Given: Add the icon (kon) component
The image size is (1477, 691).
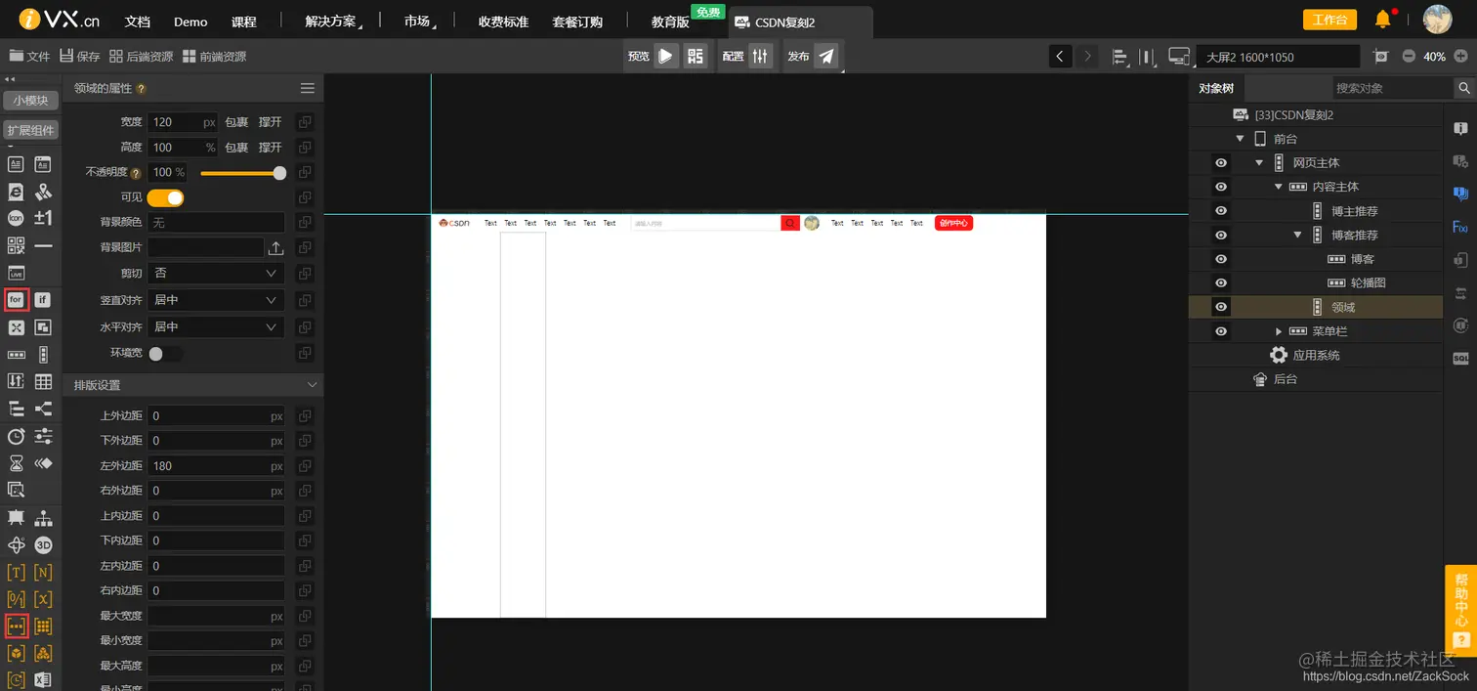Looking at the screenshot, I should click(x=16, y=218).
